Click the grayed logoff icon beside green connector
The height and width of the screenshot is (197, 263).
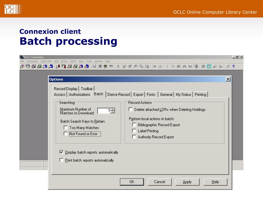click(x=111, y=66)
